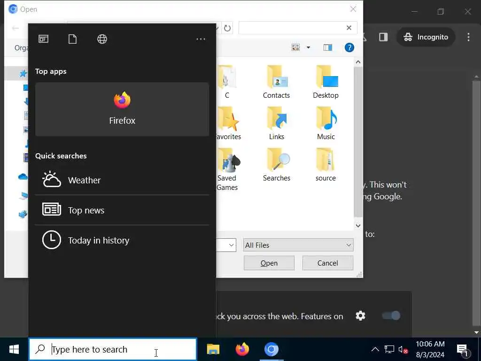Expand the file name dropdown arrow

(x=231, y=245)
